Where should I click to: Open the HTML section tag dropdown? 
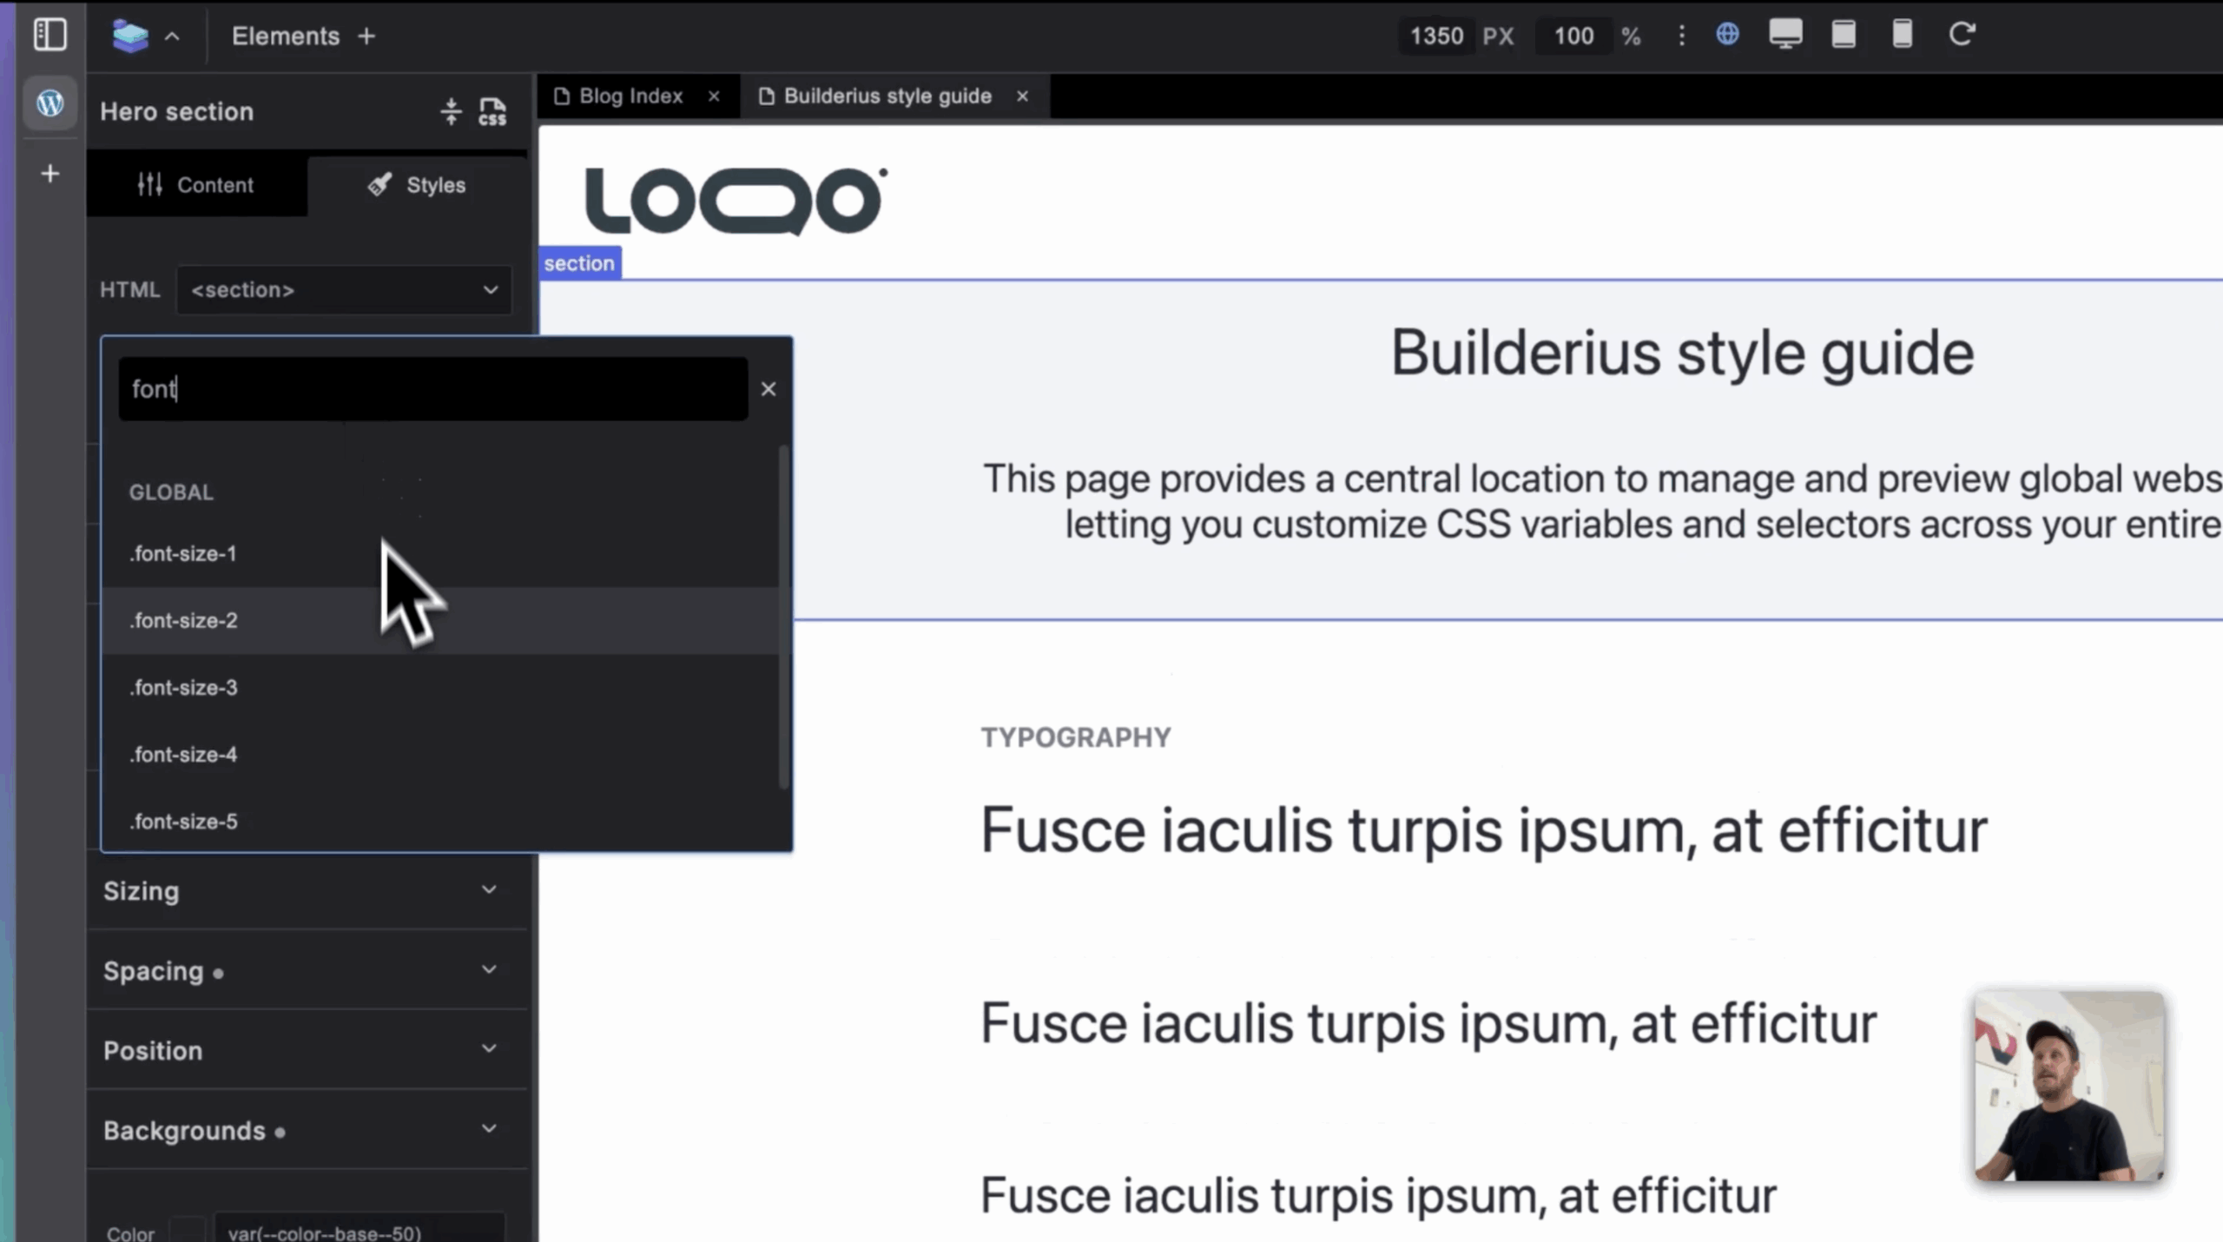pyautogui.click(x=344, y=290)
